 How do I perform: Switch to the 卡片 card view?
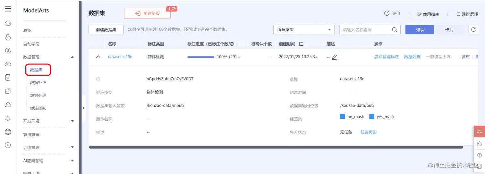pos(449,29)
